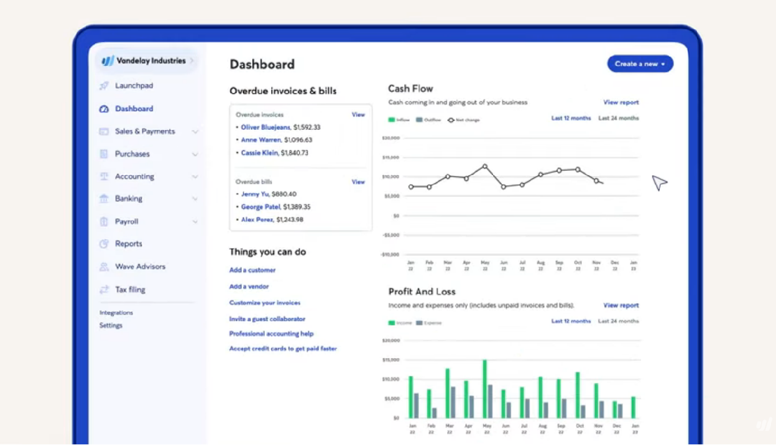This screenshot has width=776, height=445.
Task: Open Oliver Bluejeans overdue invoice
Action: (x=266, y=127)
